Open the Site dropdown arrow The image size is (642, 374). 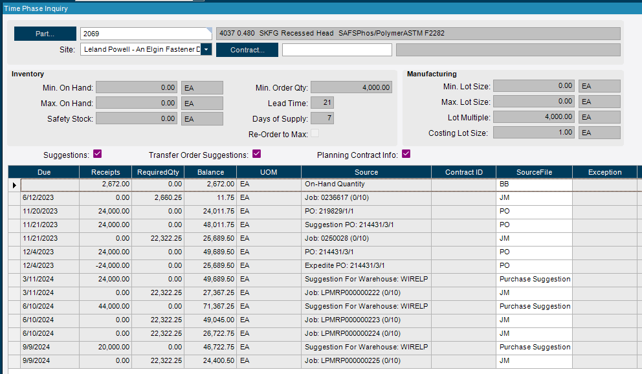click(206, 50)
